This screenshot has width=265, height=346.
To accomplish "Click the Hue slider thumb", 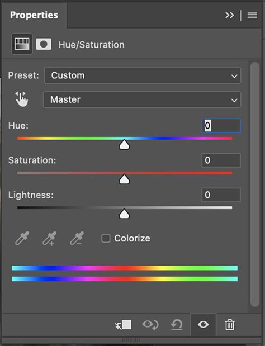I will [124, 145].
